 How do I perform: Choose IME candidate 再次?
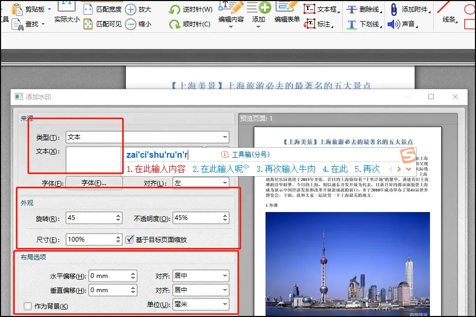pos(367,169)
